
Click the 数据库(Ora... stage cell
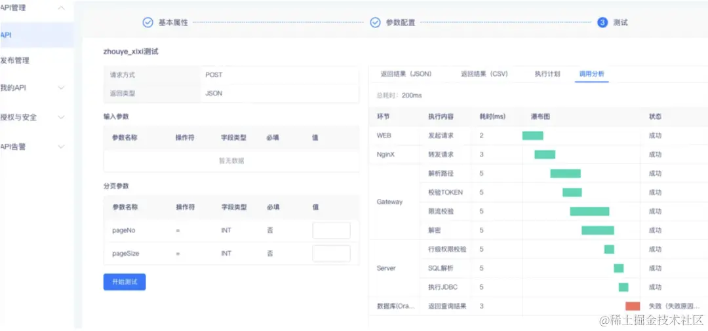[395, 306]
